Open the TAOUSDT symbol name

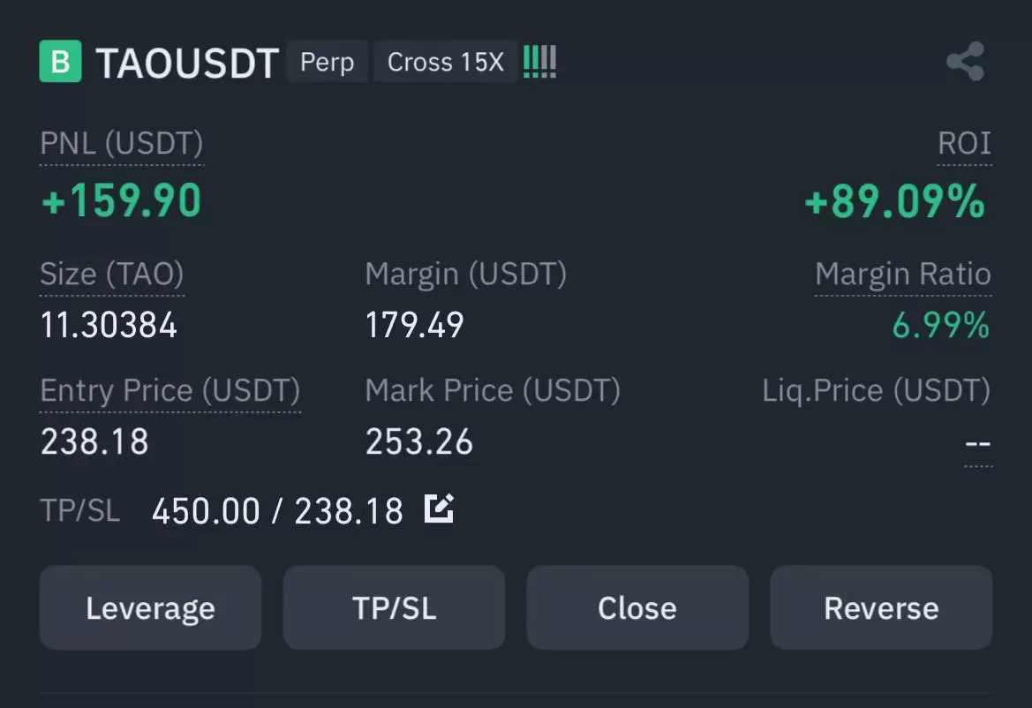click(x=187, y=64)
